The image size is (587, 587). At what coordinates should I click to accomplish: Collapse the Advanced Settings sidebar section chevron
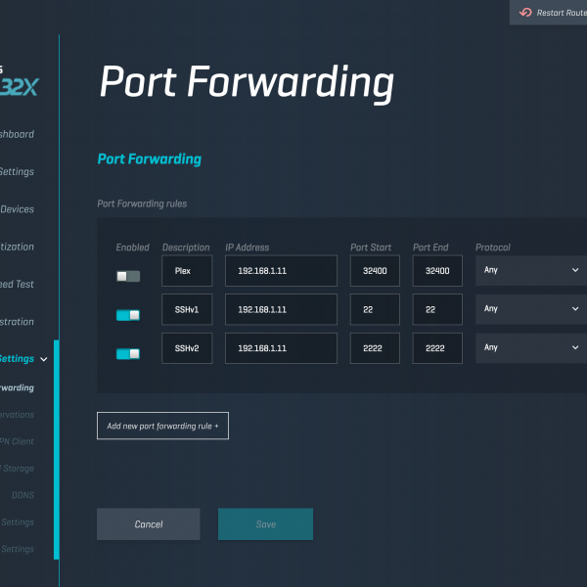coord(44,360)
